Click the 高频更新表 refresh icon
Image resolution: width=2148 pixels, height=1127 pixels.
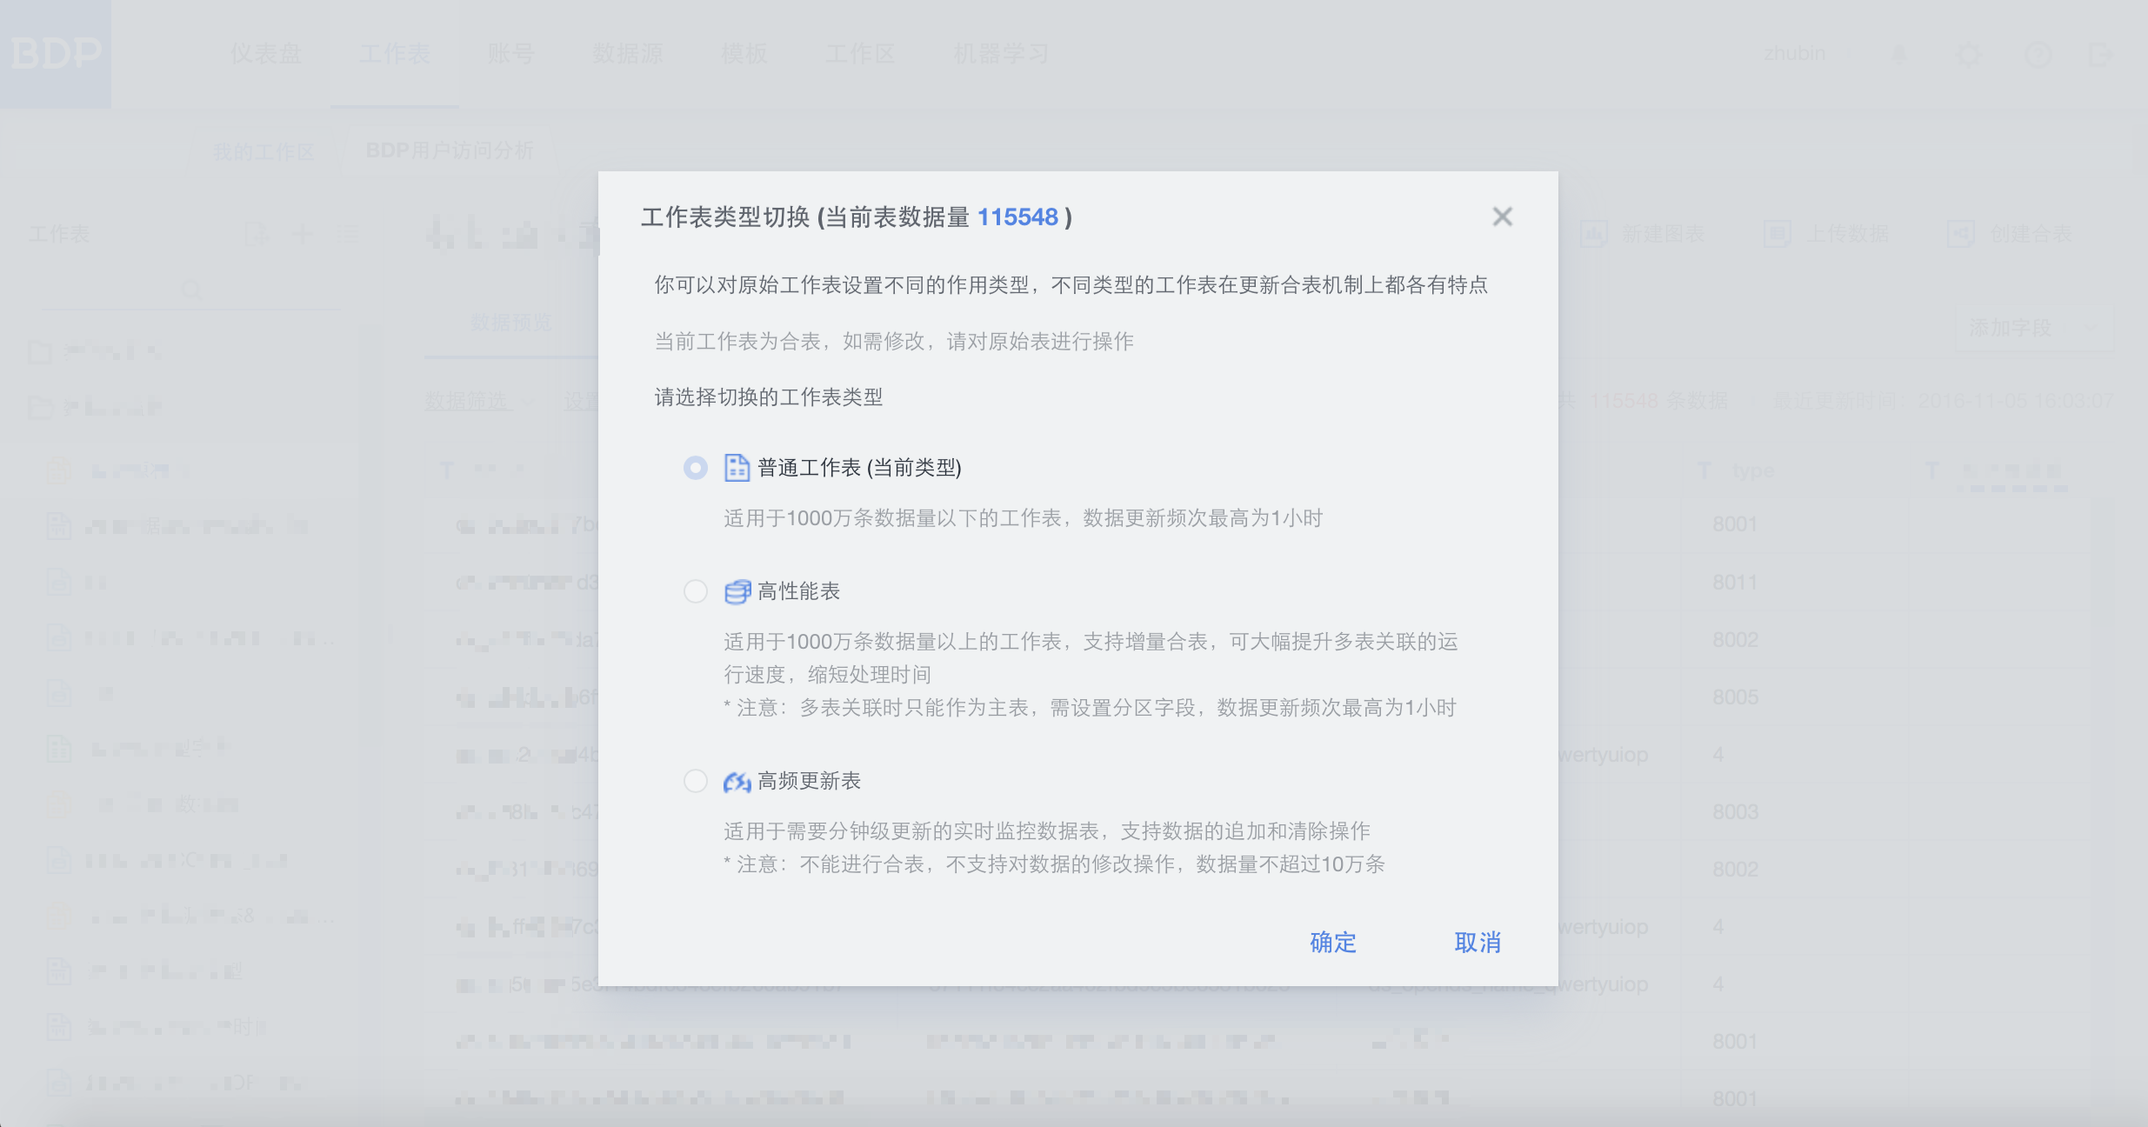pos(737,782)
